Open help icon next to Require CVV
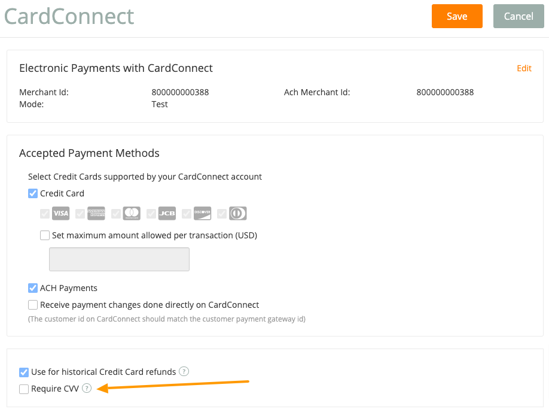The width and height of the screenshot is (549, 409). click(x=87, y=388)
